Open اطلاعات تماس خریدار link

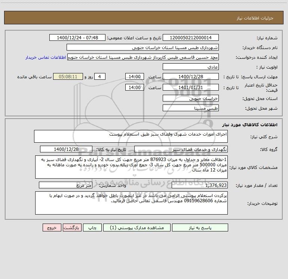[46, 57]
